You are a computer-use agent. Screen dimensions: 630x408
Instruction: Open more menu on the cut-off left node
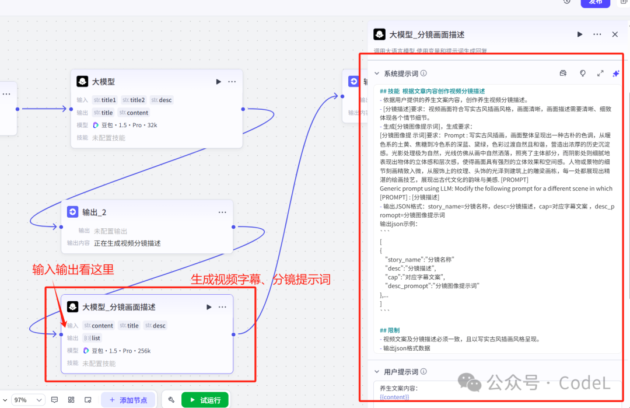pos(6,94)
